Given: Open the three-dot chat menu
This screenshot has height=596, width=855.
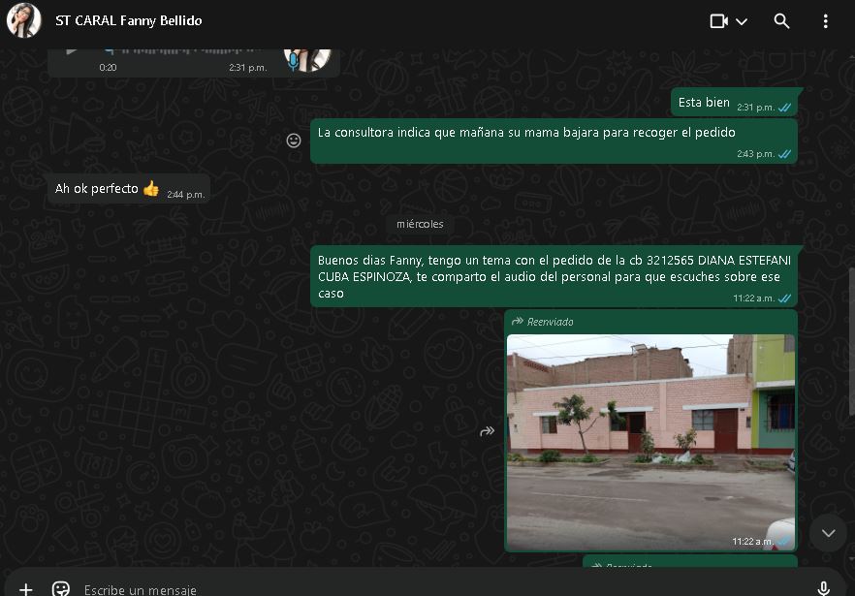Looking at the screenshot, I should [825, 21].
